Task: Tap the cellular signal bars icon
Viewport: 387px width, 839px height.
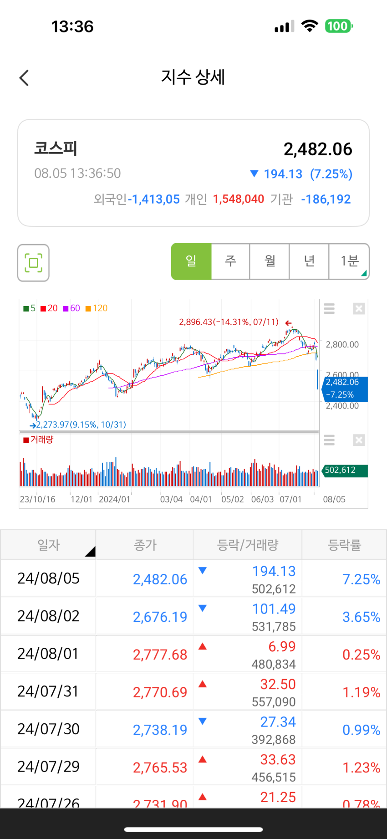Action: click(x=285, y=26)
